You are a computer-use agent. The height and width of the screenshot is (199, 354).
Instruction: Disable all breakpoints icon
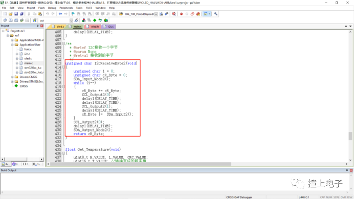192,14
